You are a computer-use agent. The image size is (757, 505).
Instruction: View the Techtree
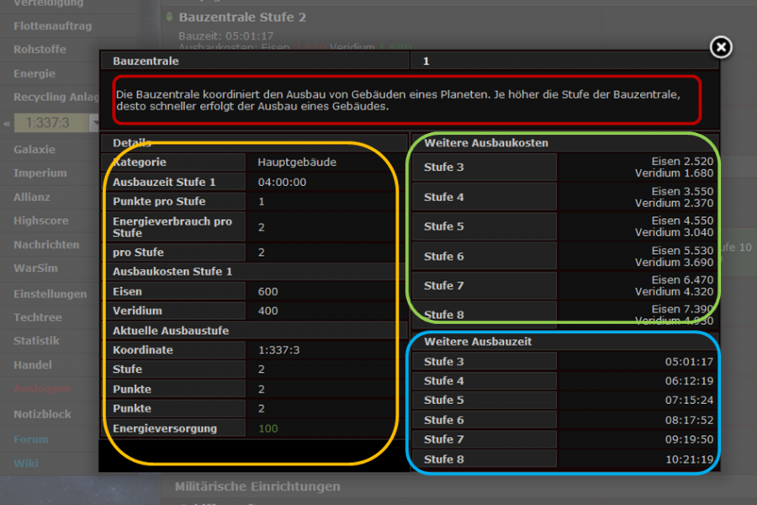tap(38, 317)
